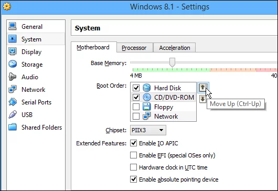The width and height of the screenshot is (278, 191).
Task: Open the Serial Ports settings category
Action: pos(36,102)
